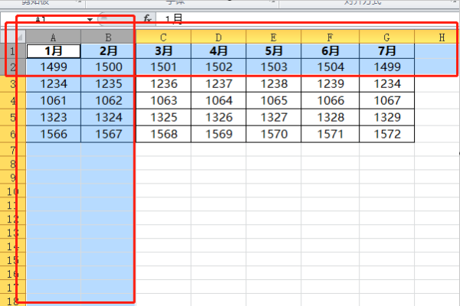Click cell containing 3月
The height and width of the screenshot is (306, 460).
(x=163, y=51)
